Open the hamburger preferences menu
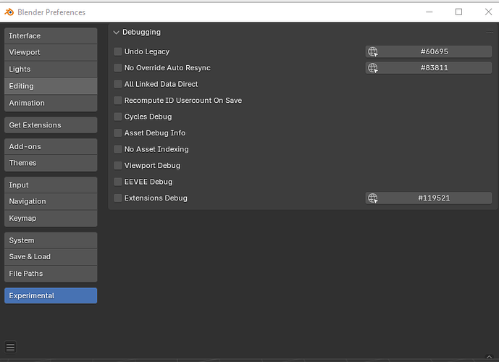 10,347
